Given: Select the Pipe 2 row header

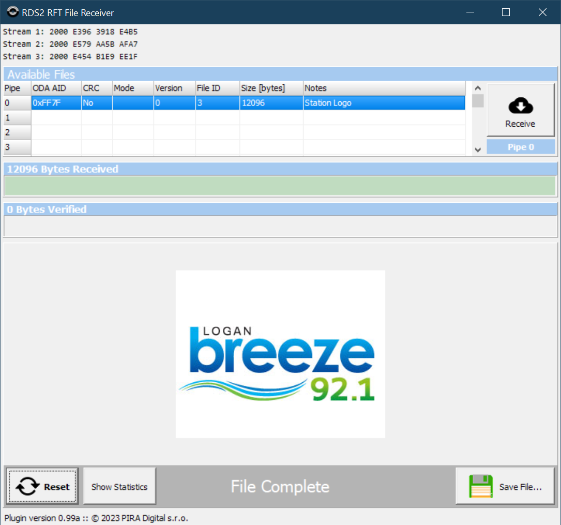Looking at the screenshot, I should [x=17, y=132].
